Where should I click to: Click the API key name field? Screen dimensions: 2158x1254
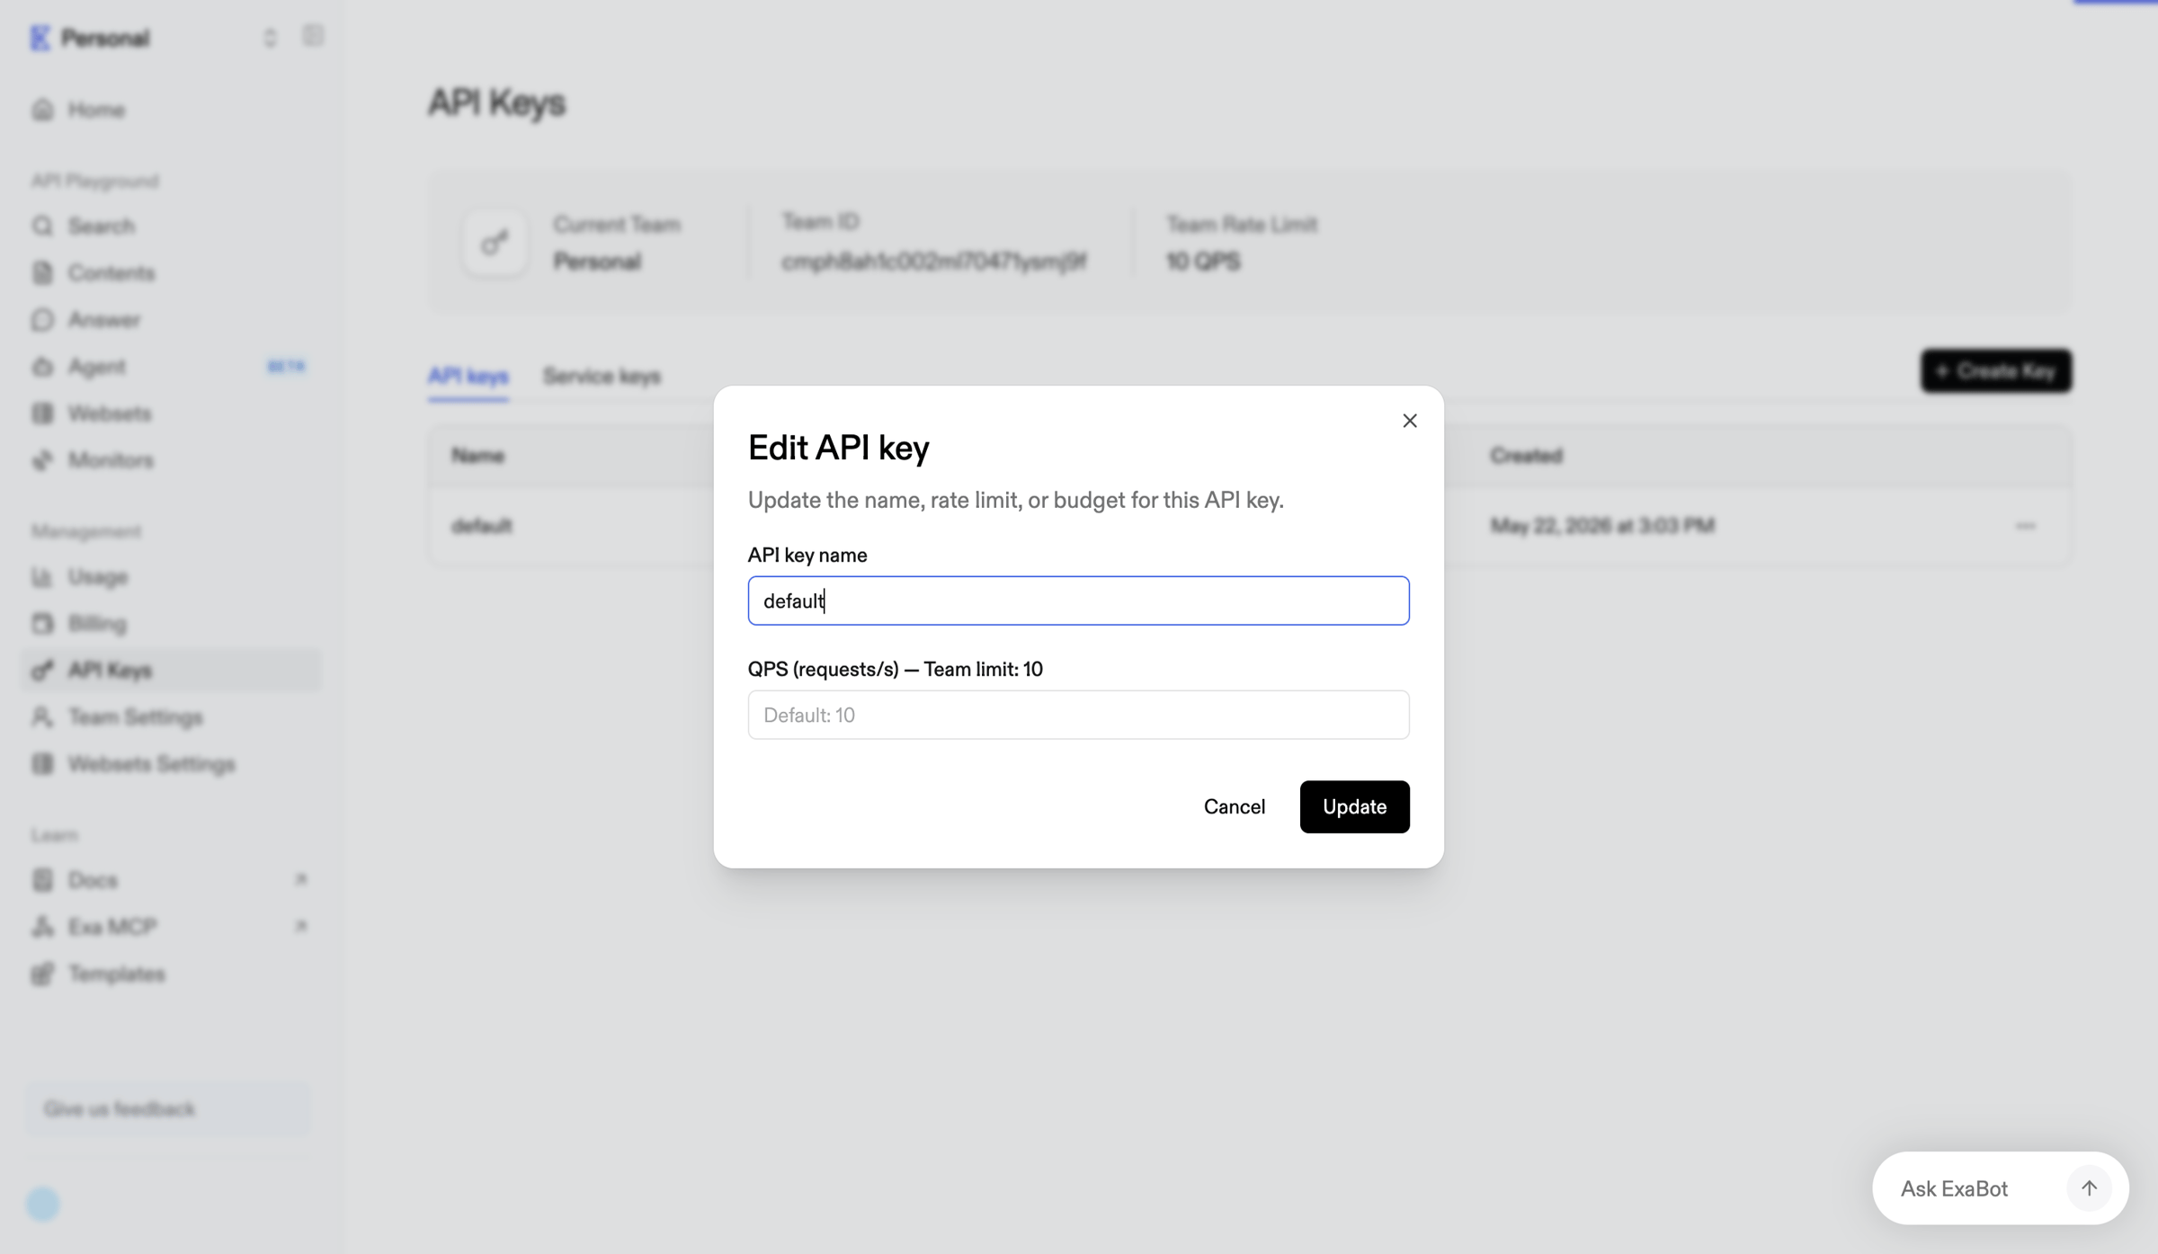[x=1078, y=600]
